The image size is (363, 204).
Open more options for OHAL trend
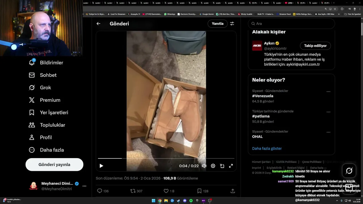[328, 132]
